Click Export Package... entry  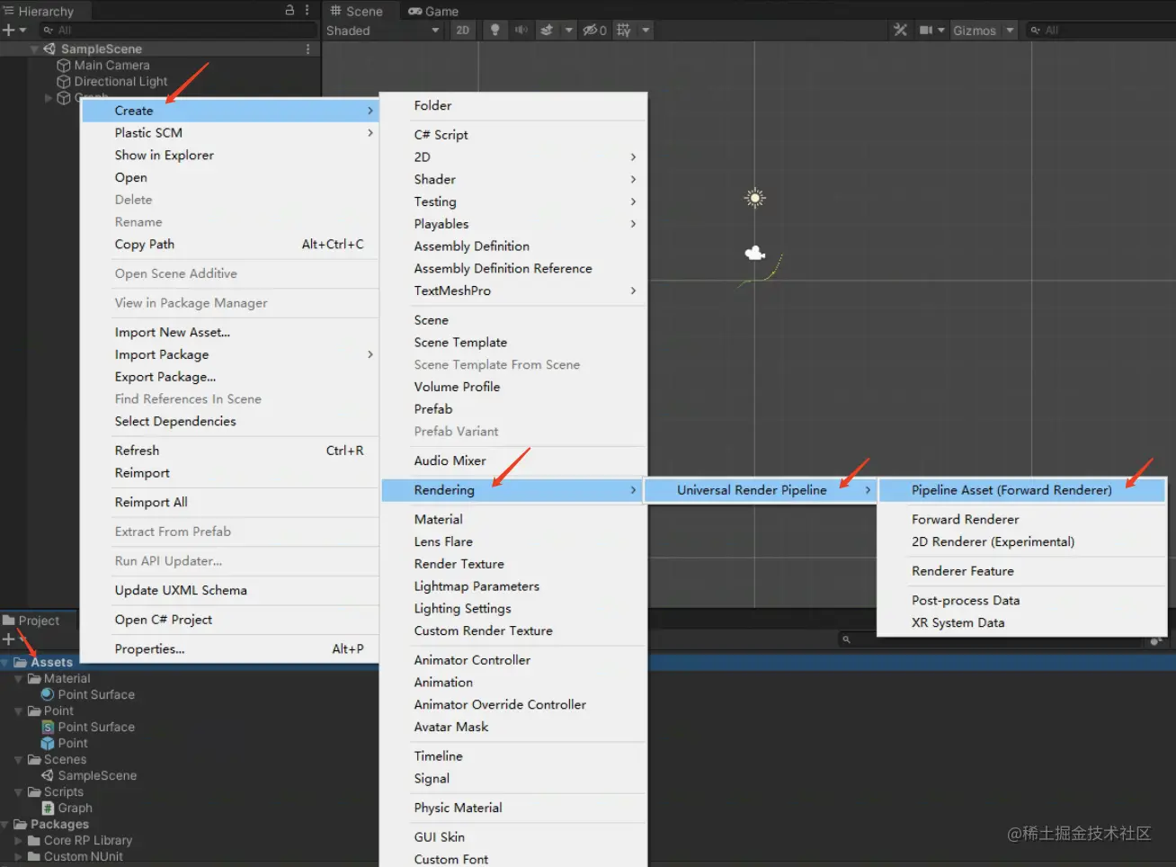pyautogui.click(x=230, y=377)
